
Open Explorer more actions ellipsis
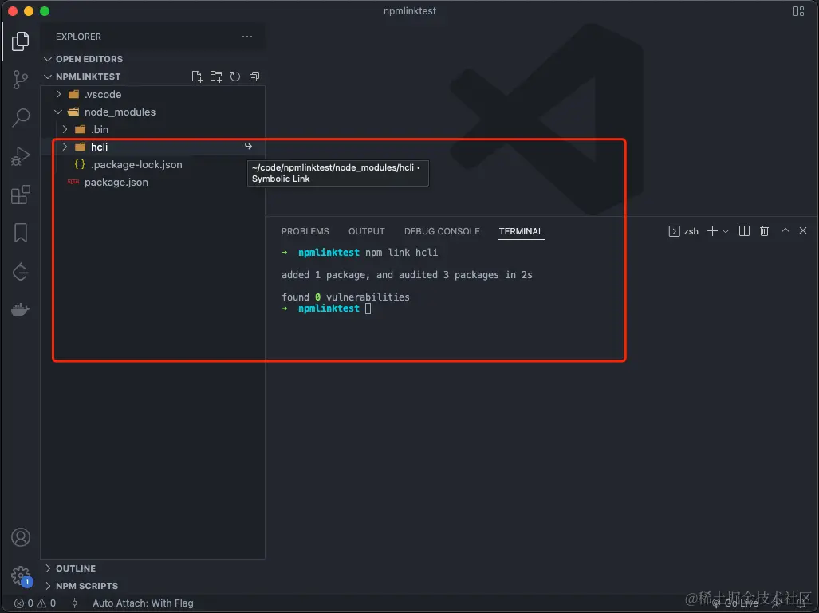coord(247,37)
